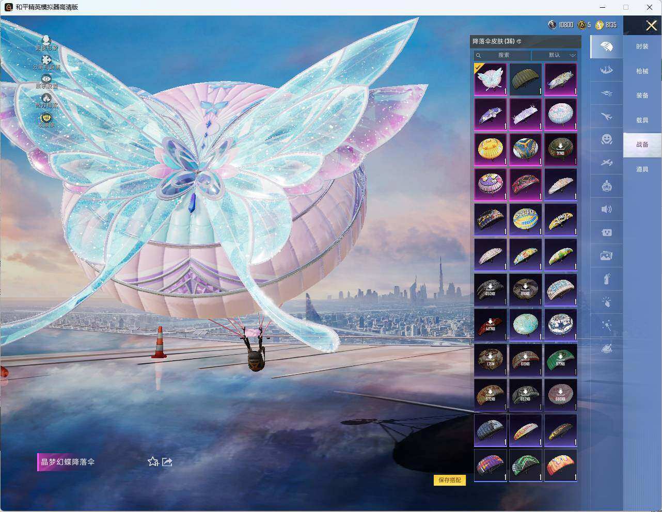Select the yellow smiley parachute thumbnail
This screenshot has height=512, width=662.
coord(490,149)
